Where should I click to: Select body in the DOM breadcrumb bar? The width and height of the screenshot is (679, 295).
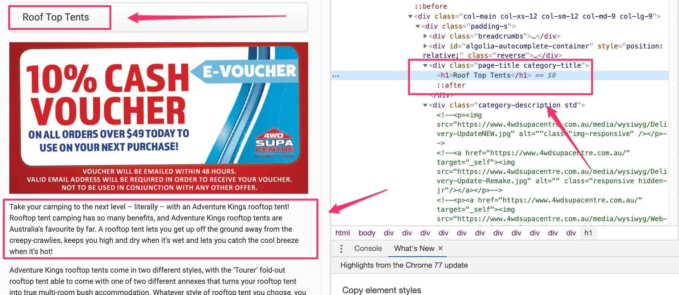click(x=367, y=233)
